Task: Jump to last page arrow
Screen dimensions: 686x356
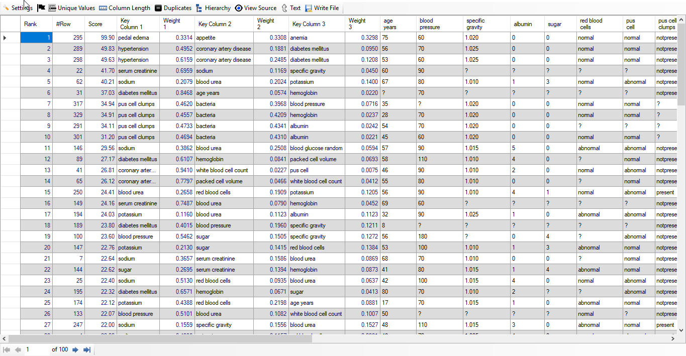Action: coord(87,349)
